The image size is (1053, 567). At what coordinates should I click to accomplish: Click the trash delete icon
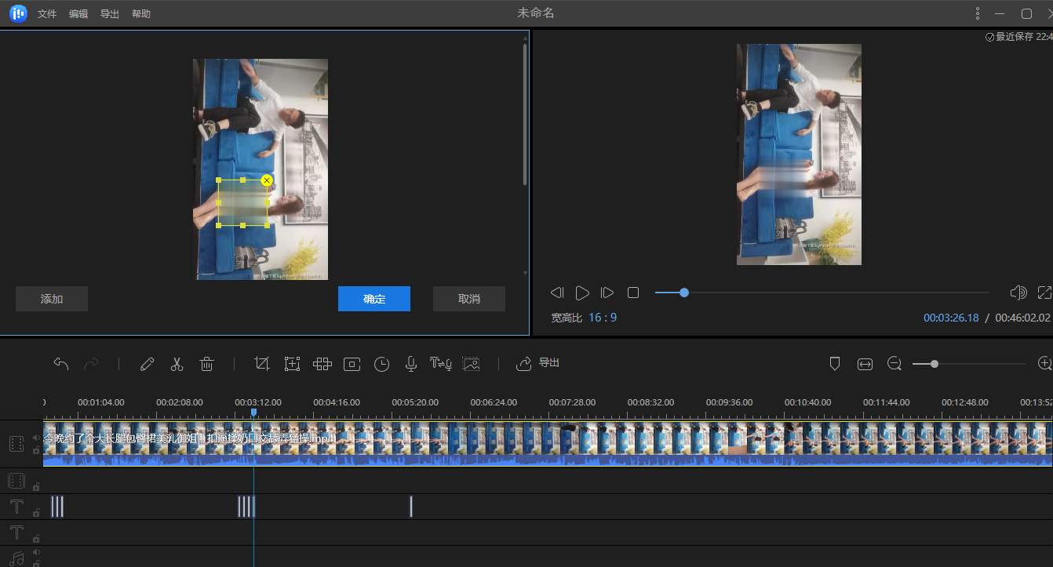click(206, 363)
